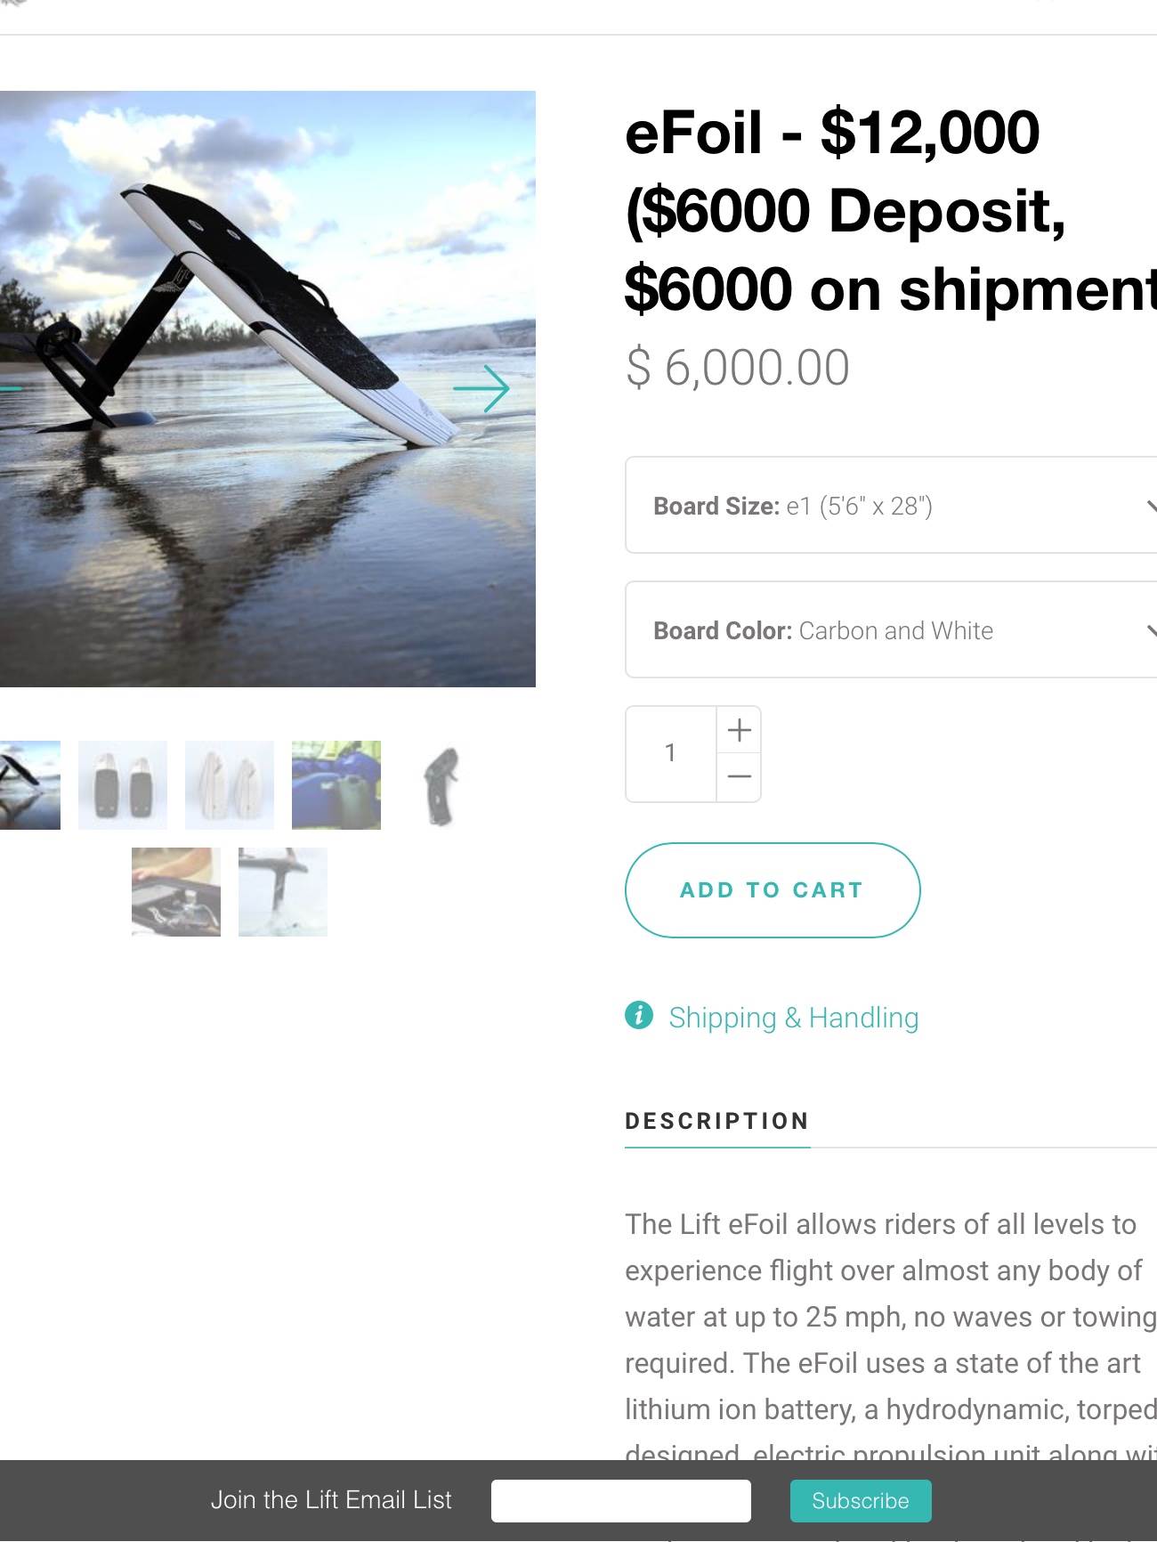This screenshot has height=1542, width=1157.
Task: Click the Add to Cart button
Action: tap(772, 890)
